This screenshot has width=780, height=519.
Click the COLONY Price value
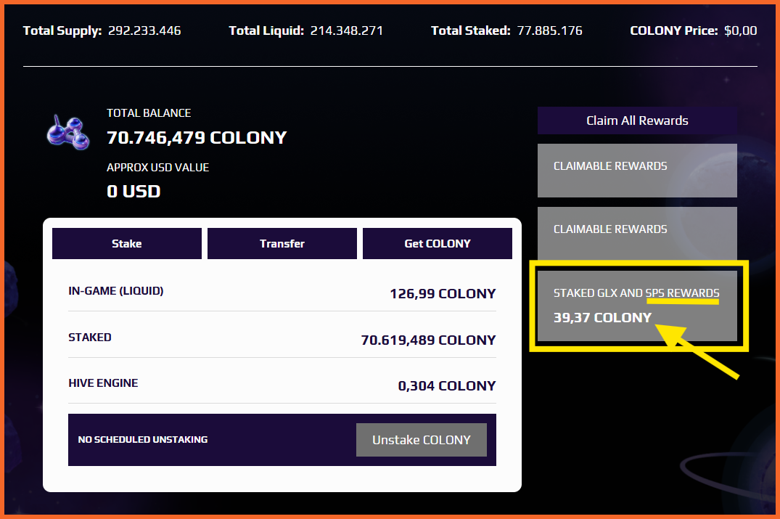[741, 31]
